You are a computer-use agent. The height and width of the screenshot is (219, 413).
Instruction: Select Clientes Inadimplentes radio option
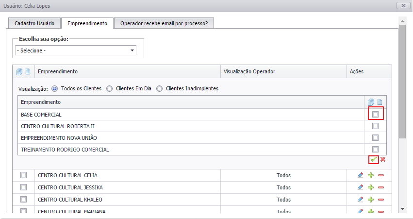coord(160,88)
